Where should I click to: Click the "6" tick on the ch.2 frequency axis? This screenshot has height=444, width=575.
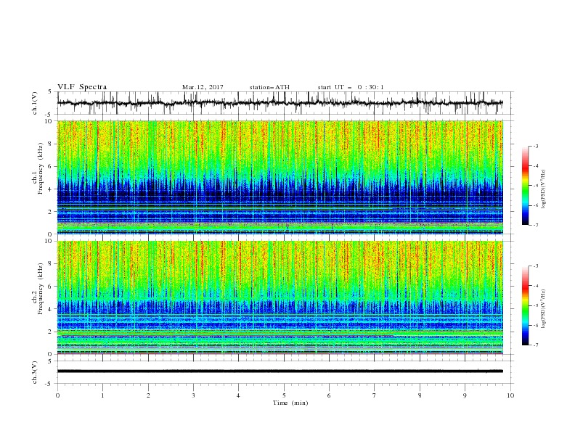tap(50, 286)
